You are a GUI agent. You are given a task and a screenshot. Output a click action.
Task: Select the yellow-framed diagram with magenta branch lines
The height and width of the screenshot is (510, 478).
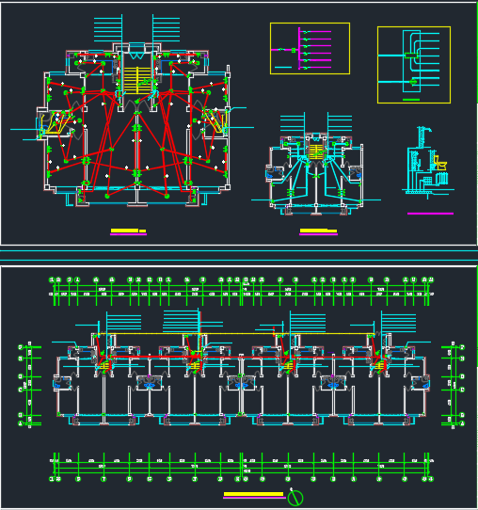tap(310, 49)
